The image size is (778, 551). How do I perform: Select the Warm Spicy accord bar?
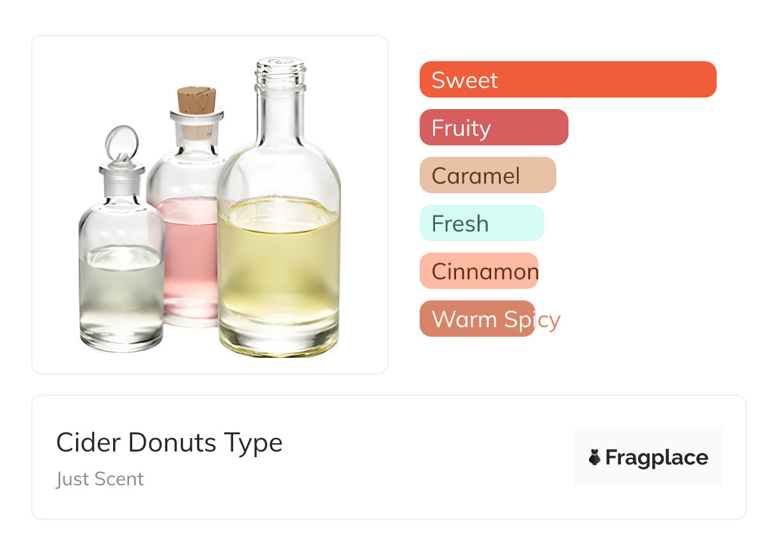coord(477,319)
